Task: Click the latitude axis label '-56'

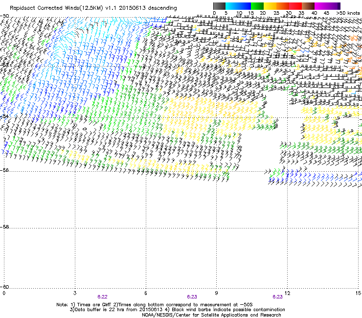Action: tap(4, 170)
